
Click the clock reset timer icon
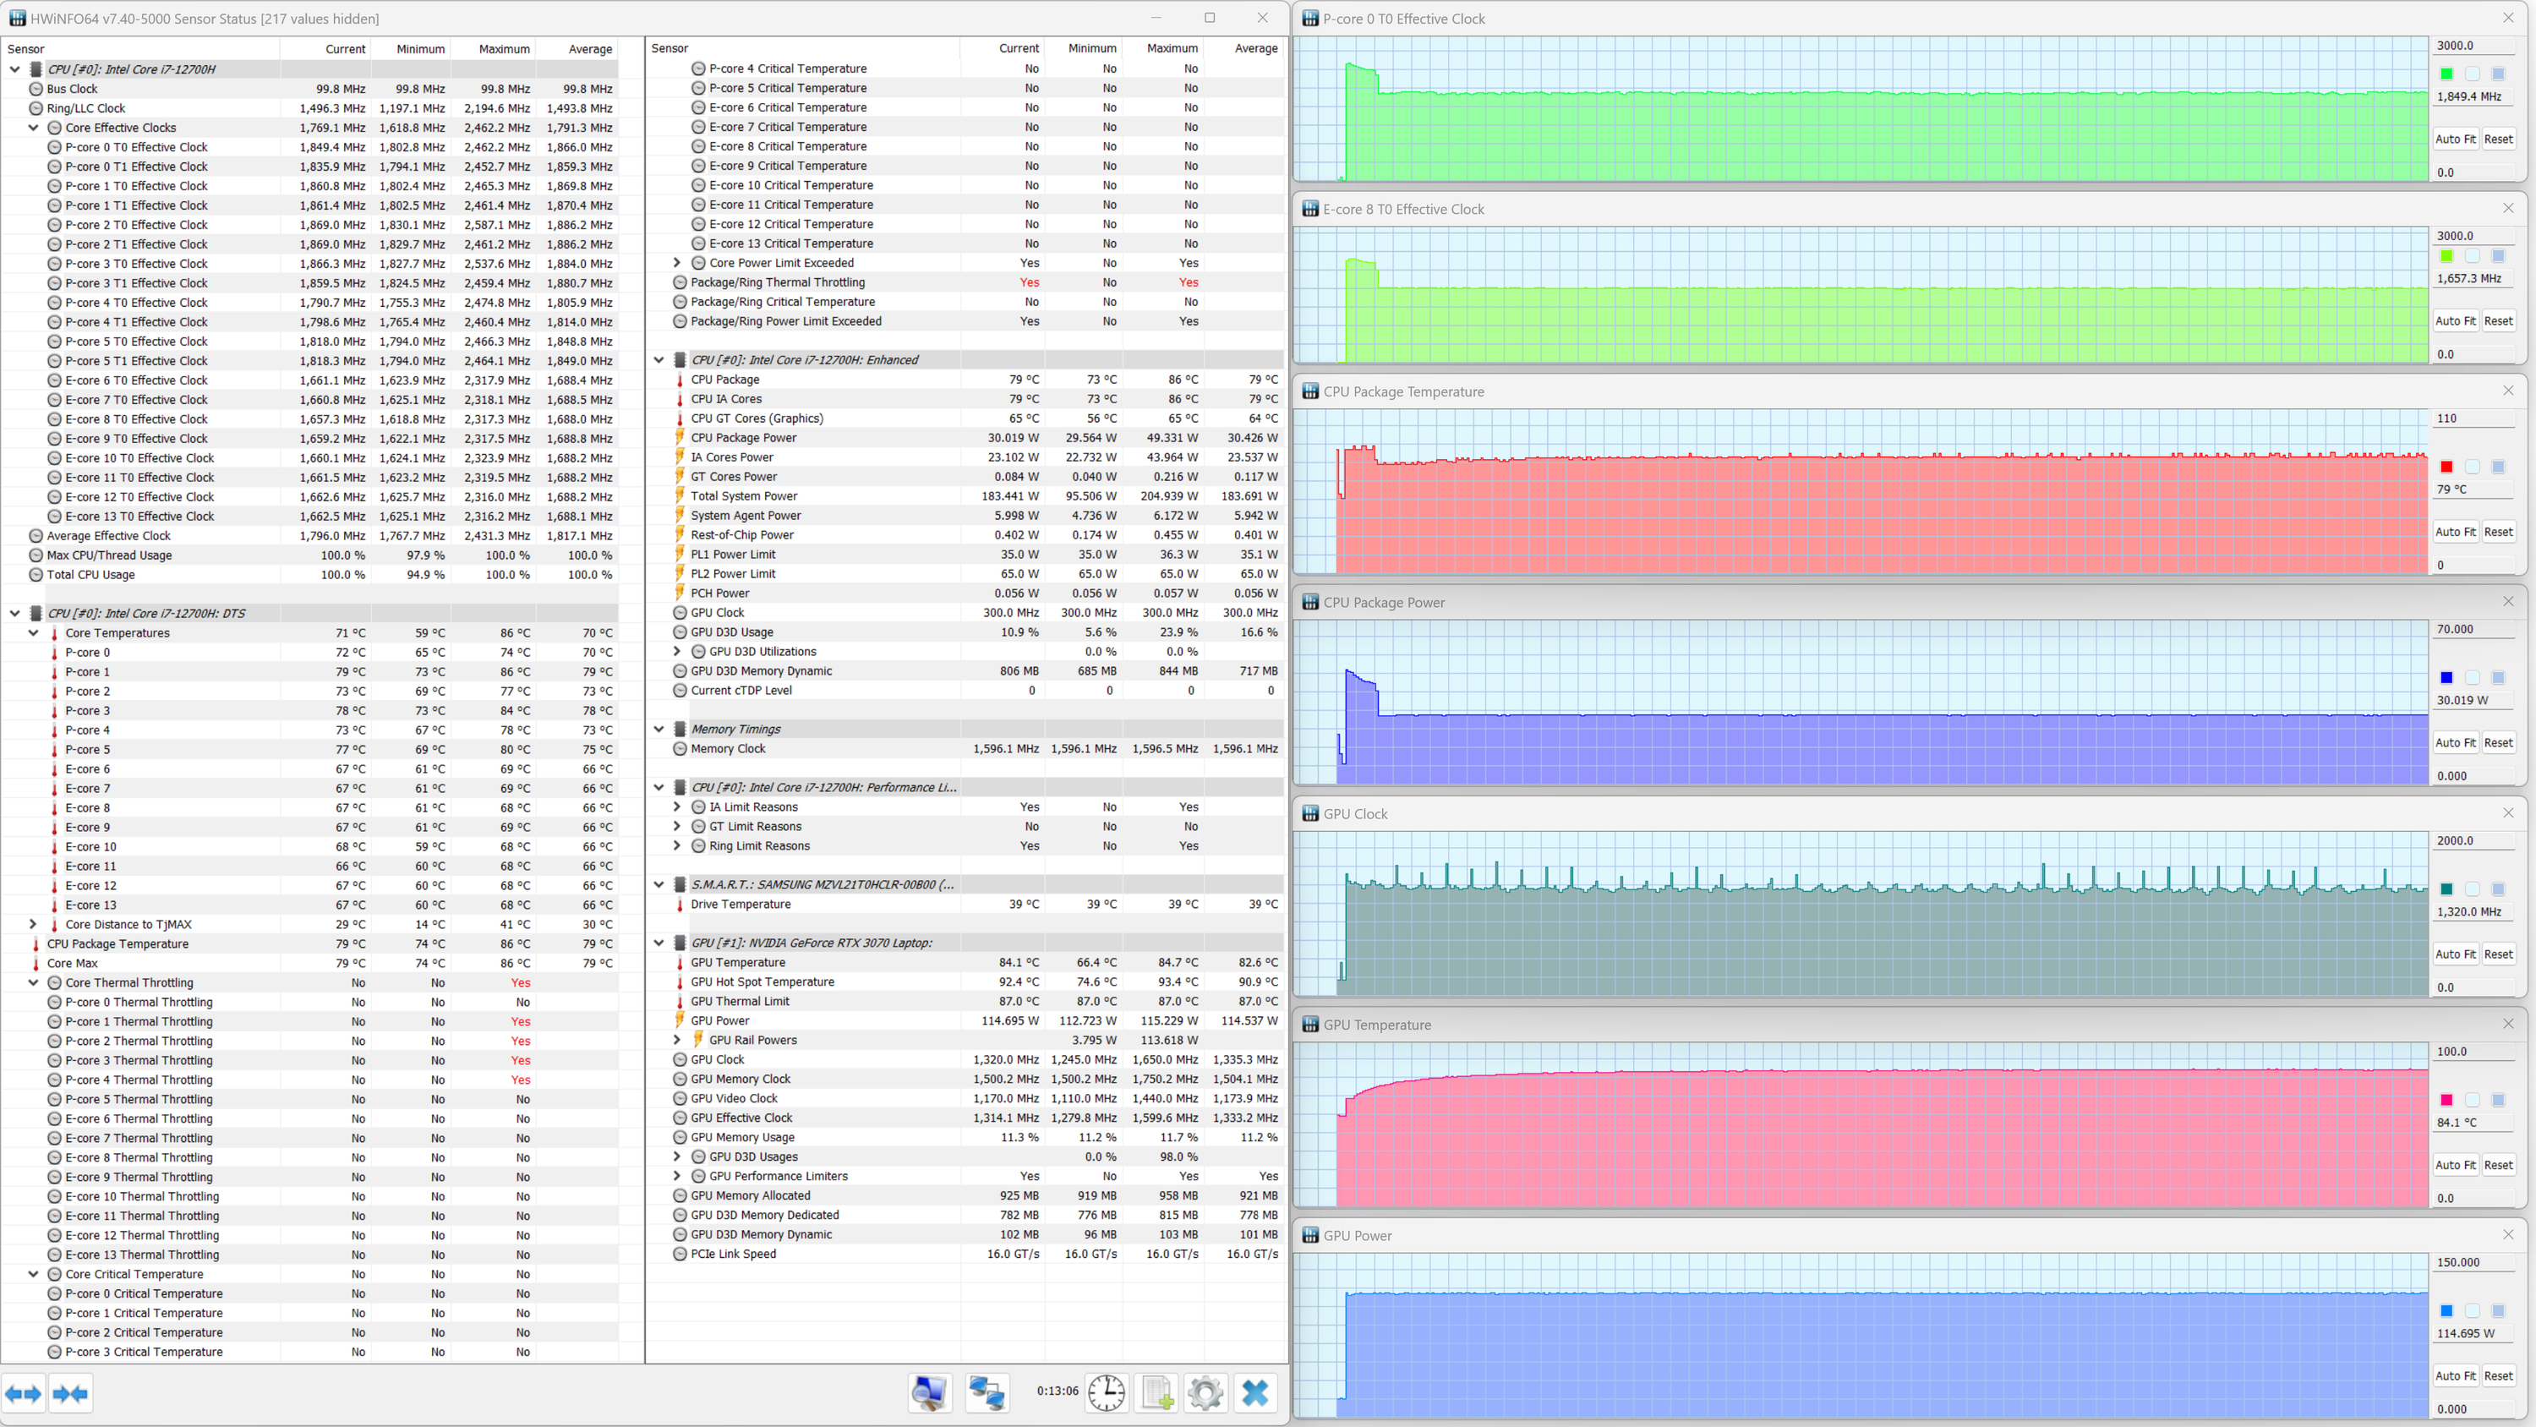pyautogui.click(x=1106, y=1393)
